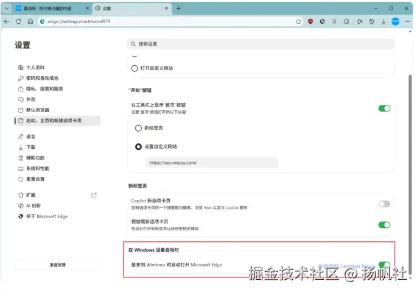
Task: Toggle 预加载新选项卡页 switch
Action: [384, 225]
